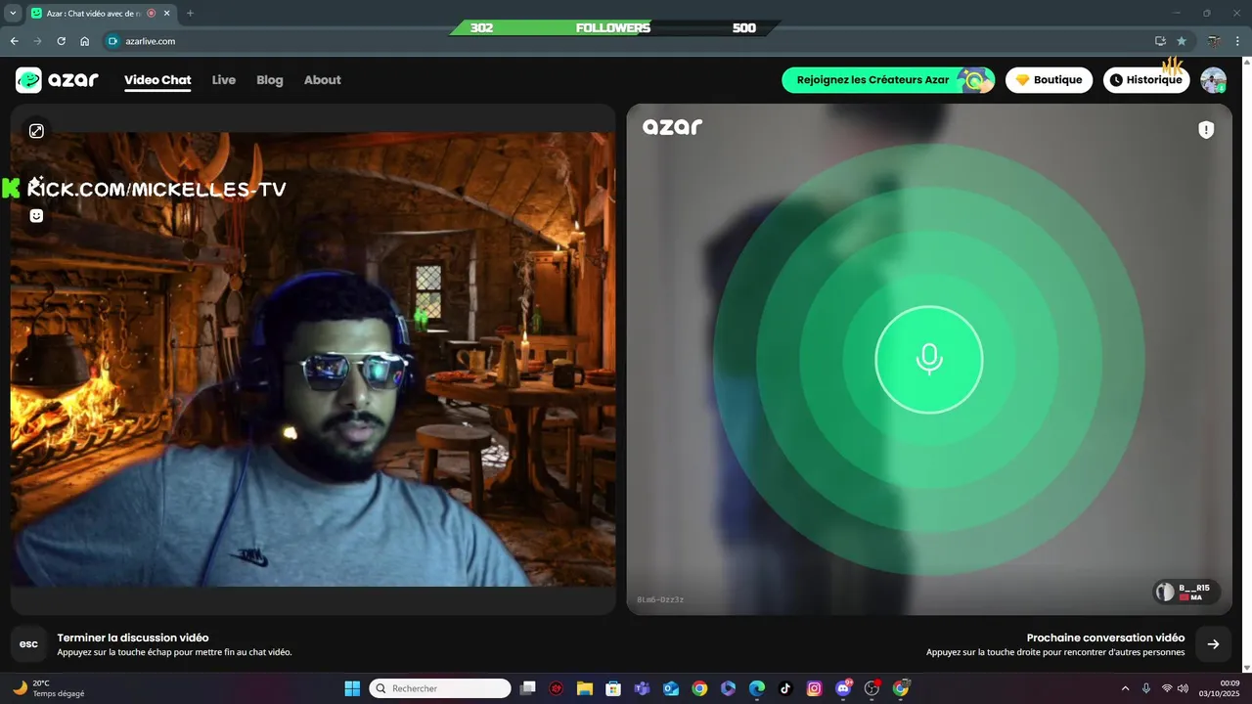
Task: Open the Video Chat tab
Action: coord(157,80)
